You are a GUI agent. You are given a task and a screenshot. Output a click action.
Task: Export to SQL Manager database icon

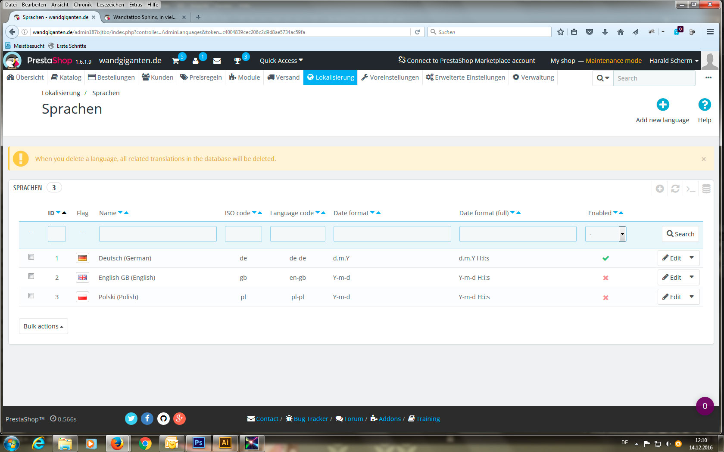(x=706, y=189)
